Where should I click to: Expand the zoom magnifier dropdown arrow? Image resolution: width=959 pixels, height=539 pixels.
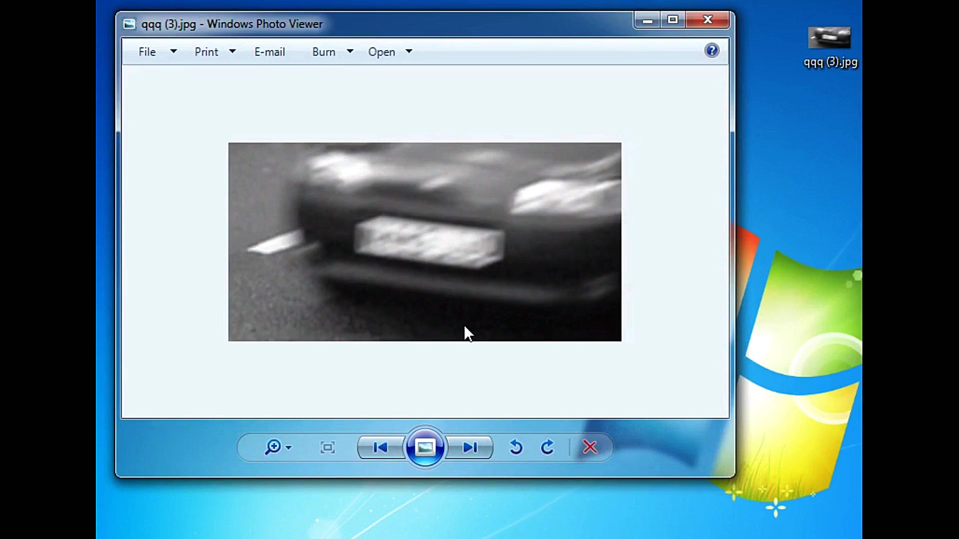tap(289, 448)
